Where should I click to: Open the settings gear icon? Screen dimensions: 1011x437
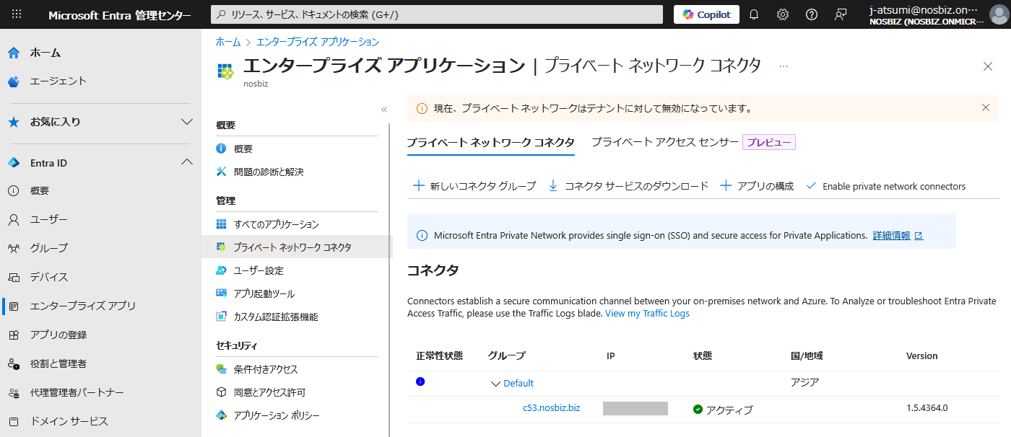(783, 14)
